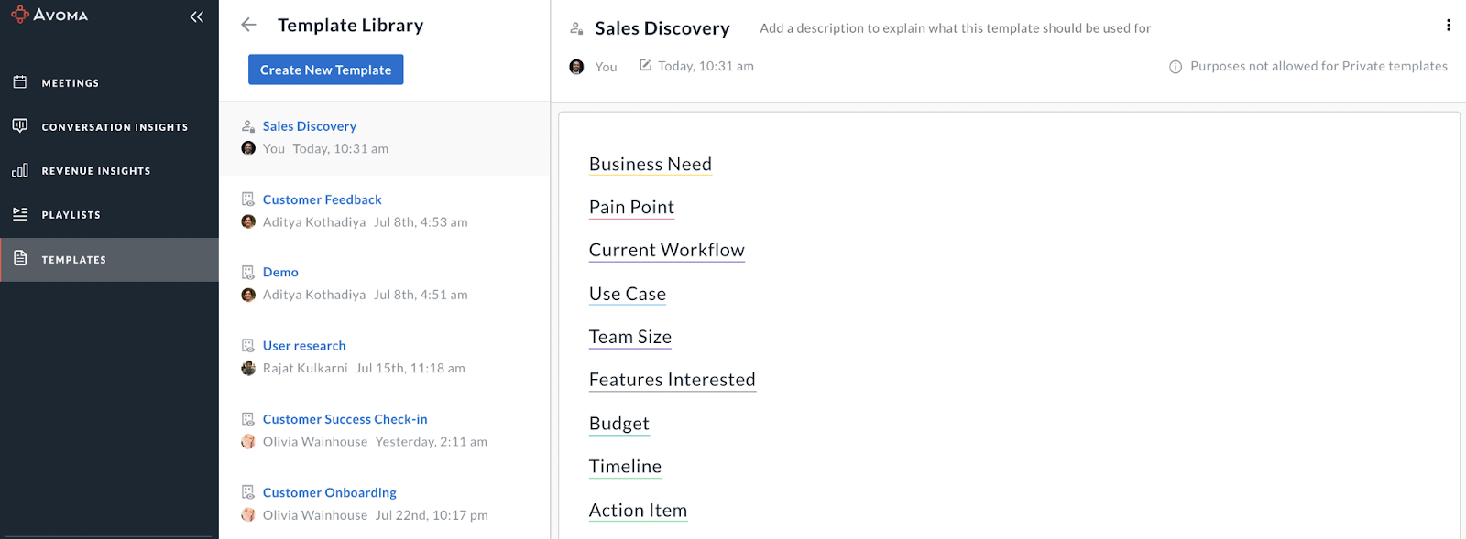Go back using the arrow beside Template Library

(248, 25)
